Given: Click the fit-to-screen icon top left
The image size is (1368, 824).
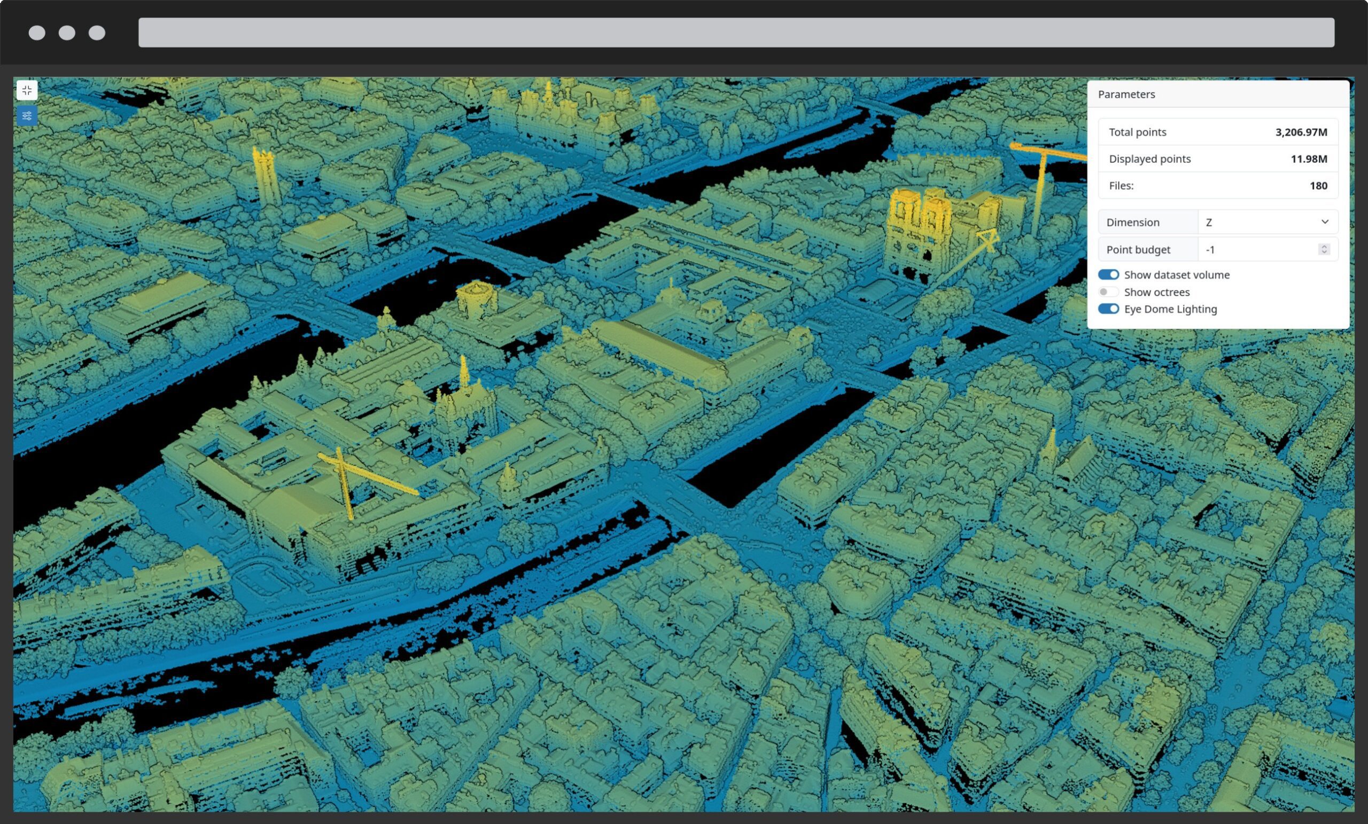Looking at the screenshot, I should coord(27,90).
